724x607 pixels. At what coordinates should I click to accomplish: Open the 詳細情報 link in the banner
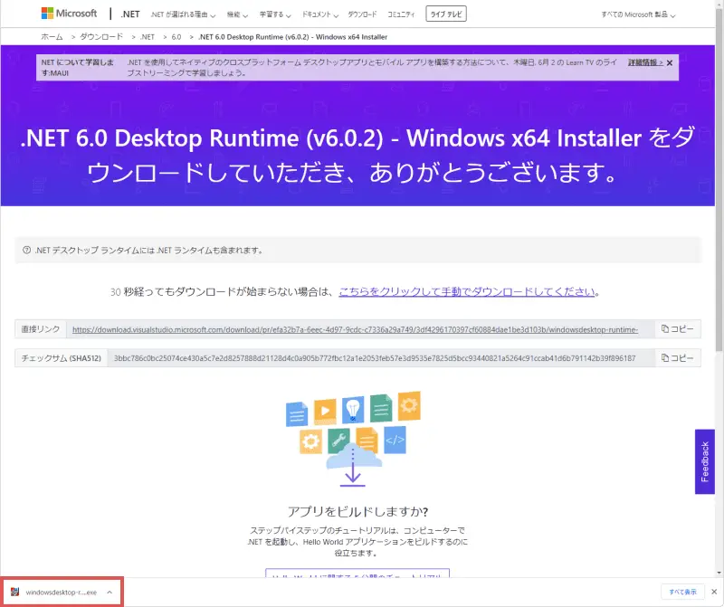point(645,62)
